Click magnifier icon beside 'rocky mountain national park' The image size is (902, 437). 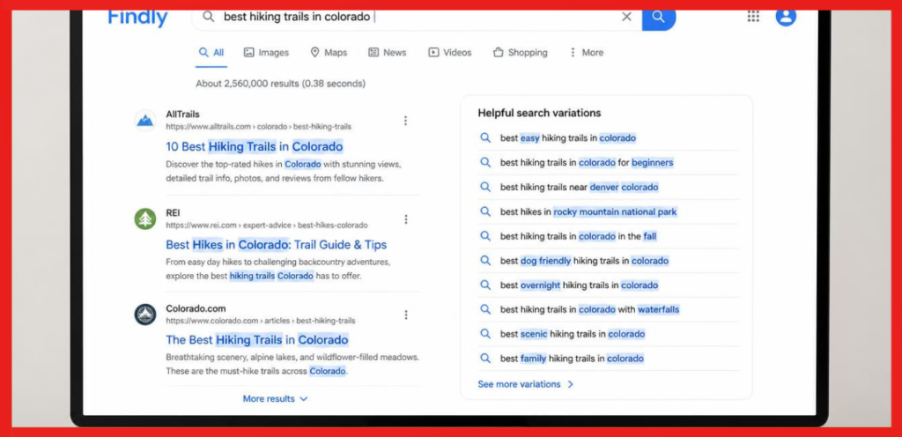(485, 211)
